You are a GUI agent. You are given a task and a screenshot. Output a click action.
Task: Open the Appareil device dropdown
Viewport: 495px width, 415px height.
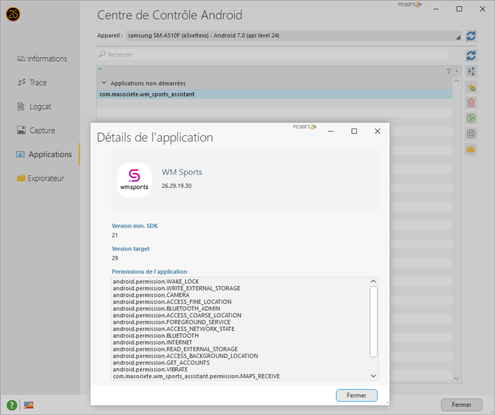294,36
